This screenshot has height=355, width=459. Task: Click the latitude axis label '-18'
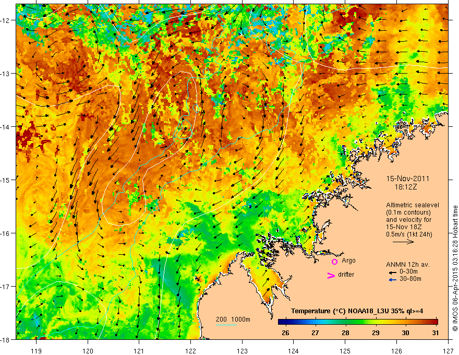click(x=5, y=339)
